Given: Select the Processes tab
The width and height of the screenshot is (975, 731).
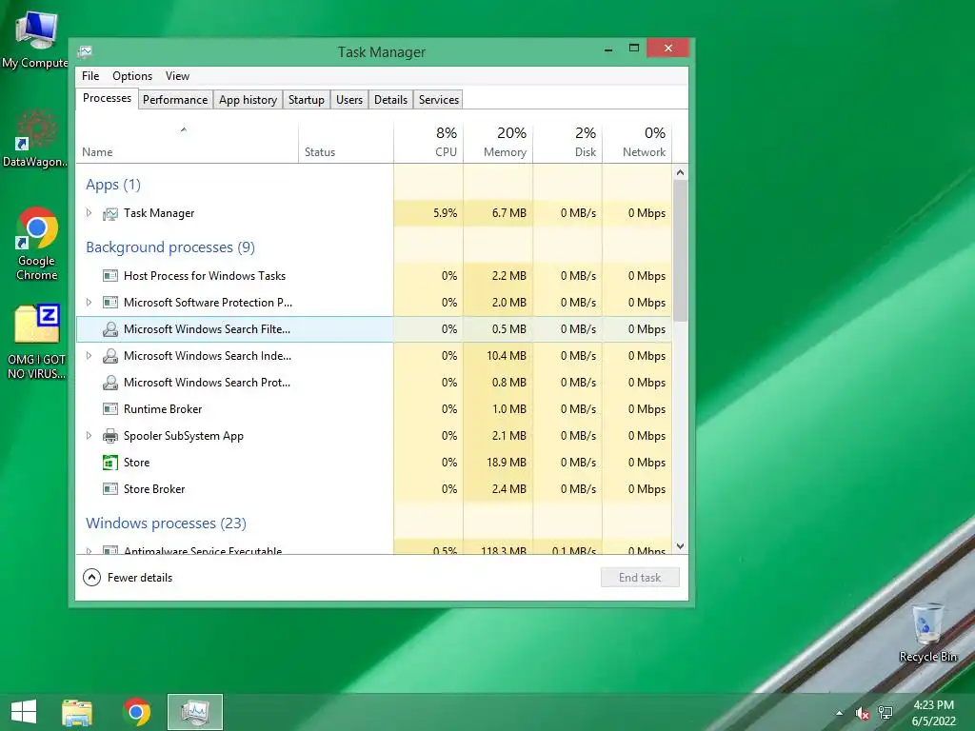Looking at the screenshot, I should (x=107, y=98).
